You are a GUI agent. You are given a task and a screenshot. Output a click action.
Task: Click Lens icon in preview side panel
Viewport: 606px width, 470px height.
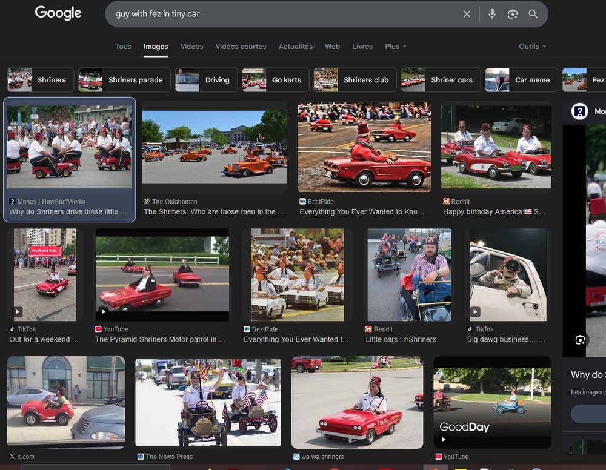click(580, 340)
